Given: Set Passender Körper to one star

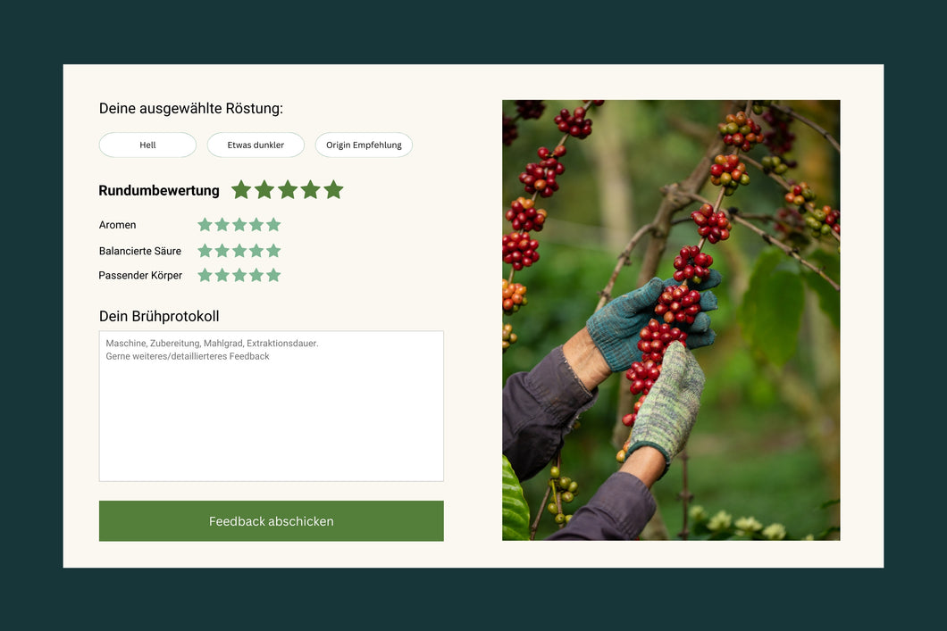Looking at the screenshot, I should click(205, 275).
